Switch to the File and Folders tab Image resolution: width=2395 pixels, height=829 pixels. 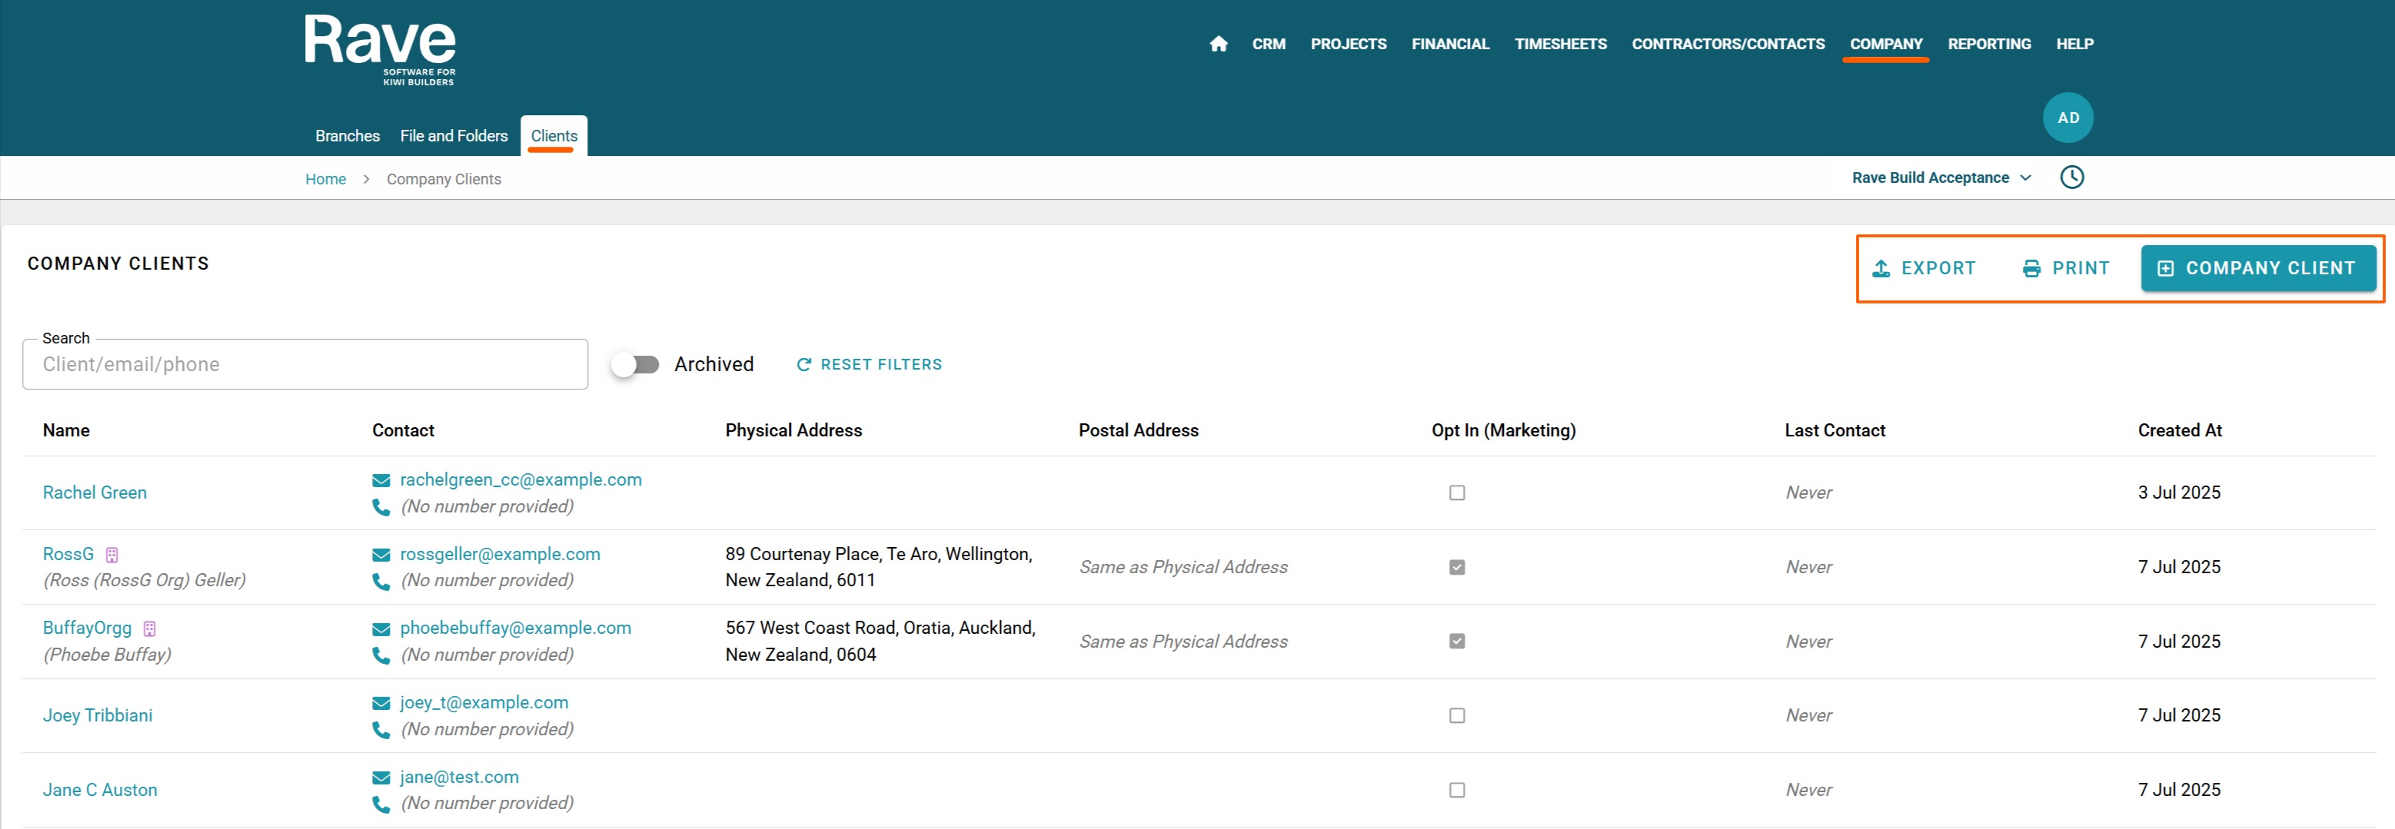coord(454,136)
